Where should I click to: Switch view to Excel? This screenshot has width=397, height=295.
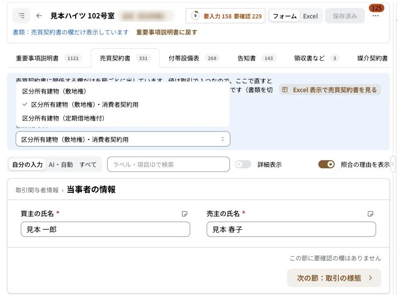point(310,16)
